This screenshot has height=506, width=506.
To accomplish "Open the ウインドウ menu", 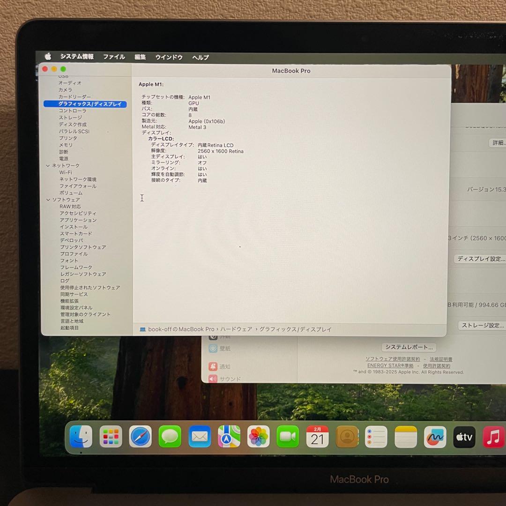I will pyautogui.click(x=168, y=57).
